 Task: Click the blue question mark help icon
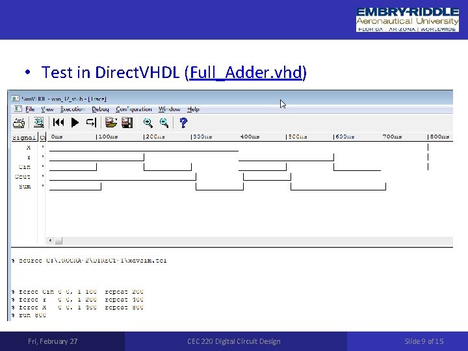point(183,122)
